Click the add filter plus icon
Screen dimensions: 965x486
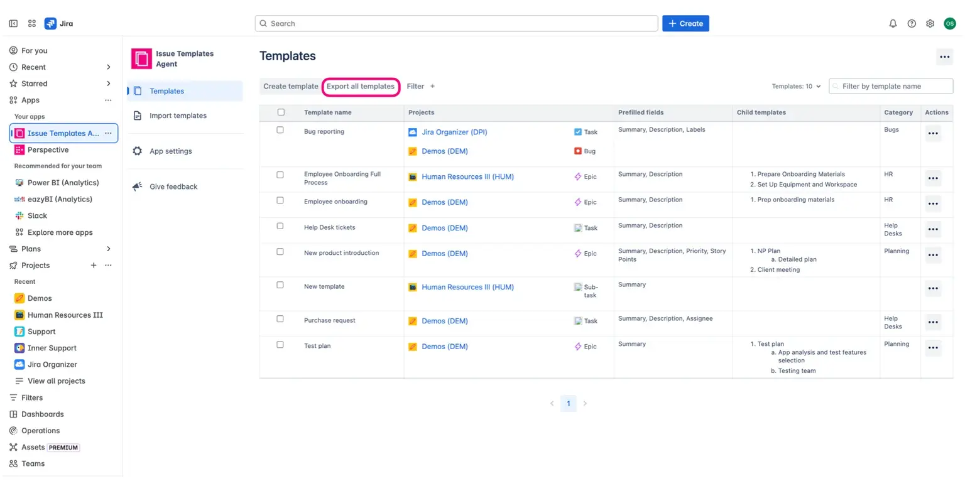pos(432,86)
